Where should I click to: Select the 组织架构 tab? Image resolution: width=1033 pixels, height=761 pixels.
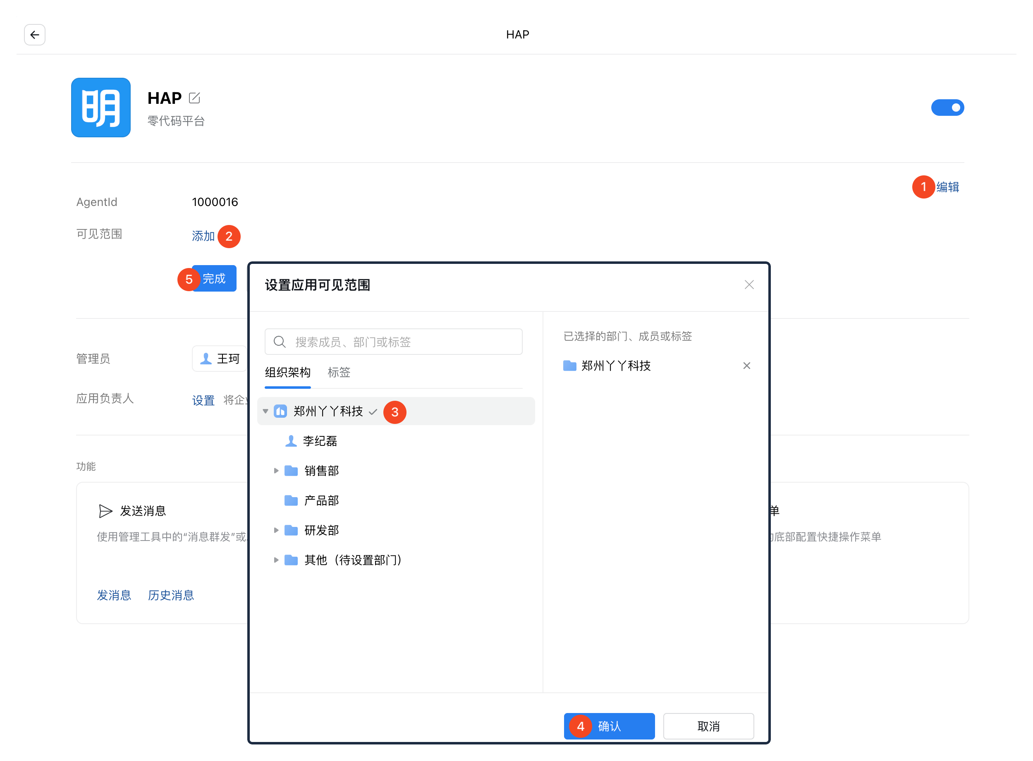click(x=287, y=372)
